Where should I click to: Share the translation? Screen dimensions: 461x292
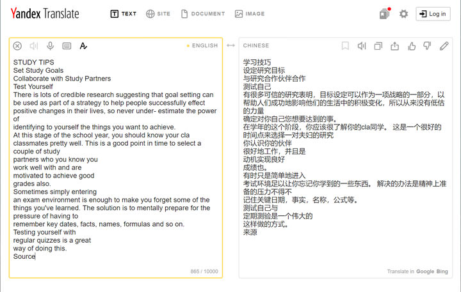click(395, 46)
